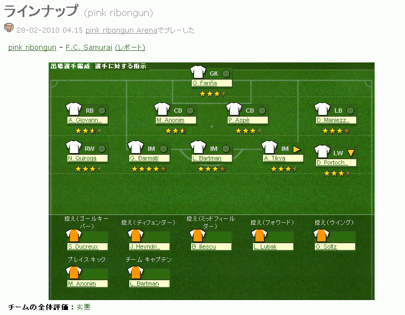Screen dimensions: 405x315
Task: Click the yellow right-arrow on A. Tikva's card
Action: point(297,149)
